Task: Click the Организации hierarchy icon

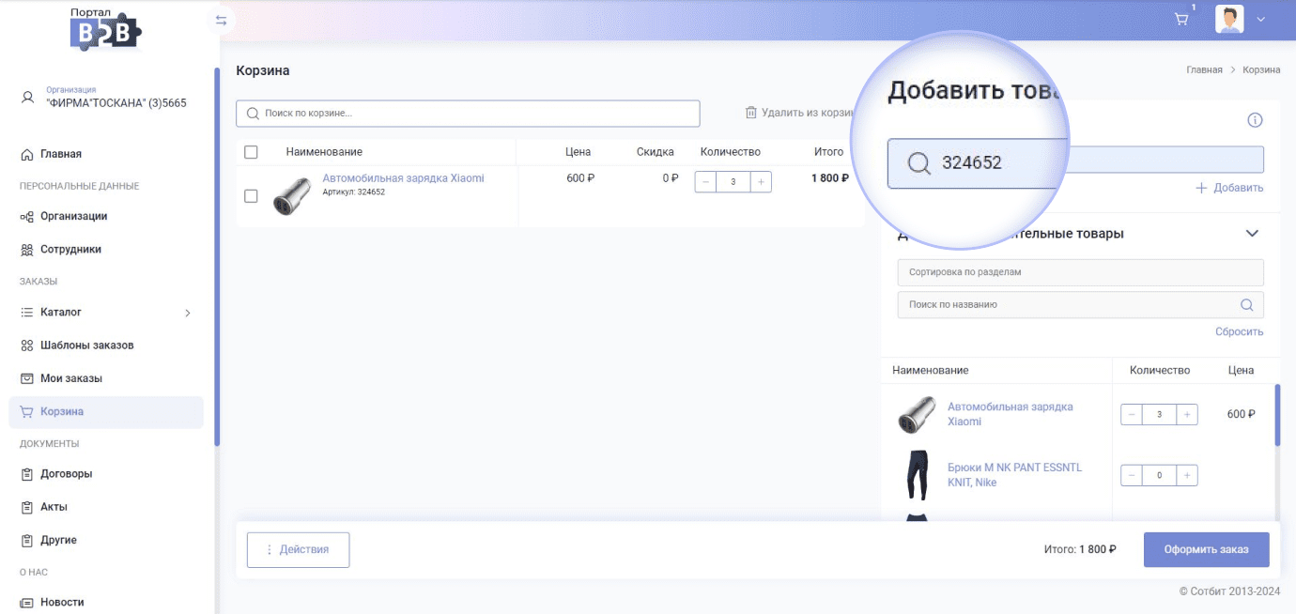Action: tap(27, 216)
